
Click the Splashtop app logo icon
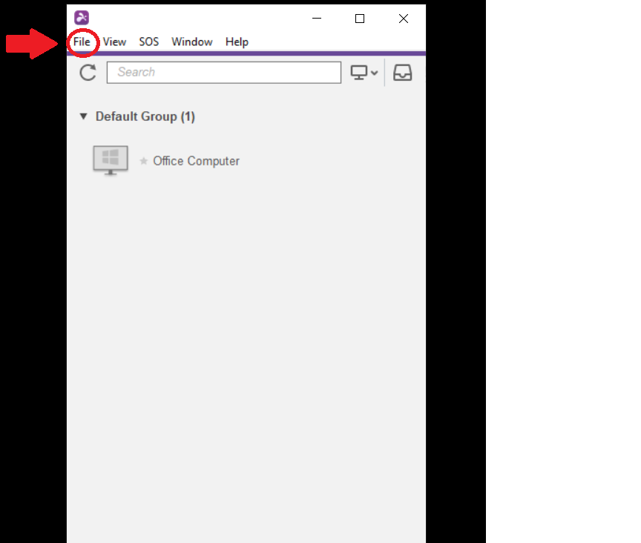tap(82, 18)
